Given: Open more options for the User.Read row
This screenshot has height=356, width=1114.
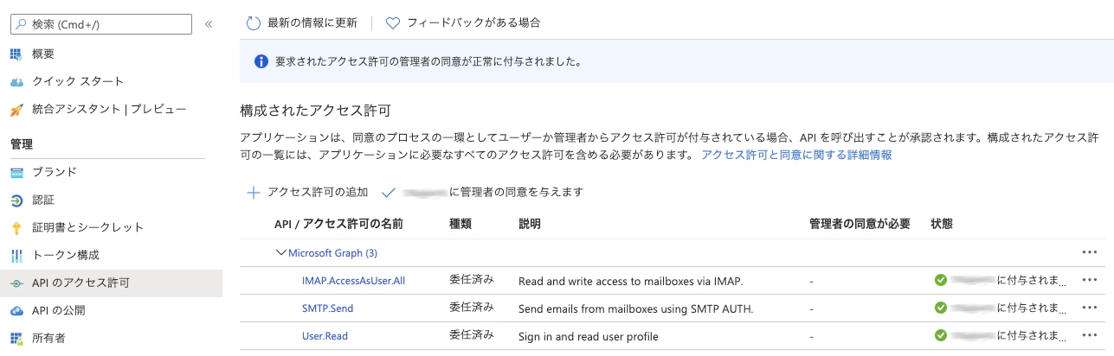Looking at the screenshot, I should pos(1089,335).
